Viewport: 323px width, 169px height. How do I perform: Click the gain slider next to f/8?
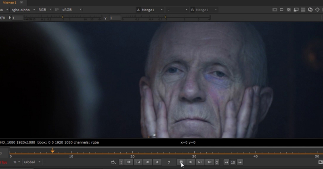click(x=63, y=18)
